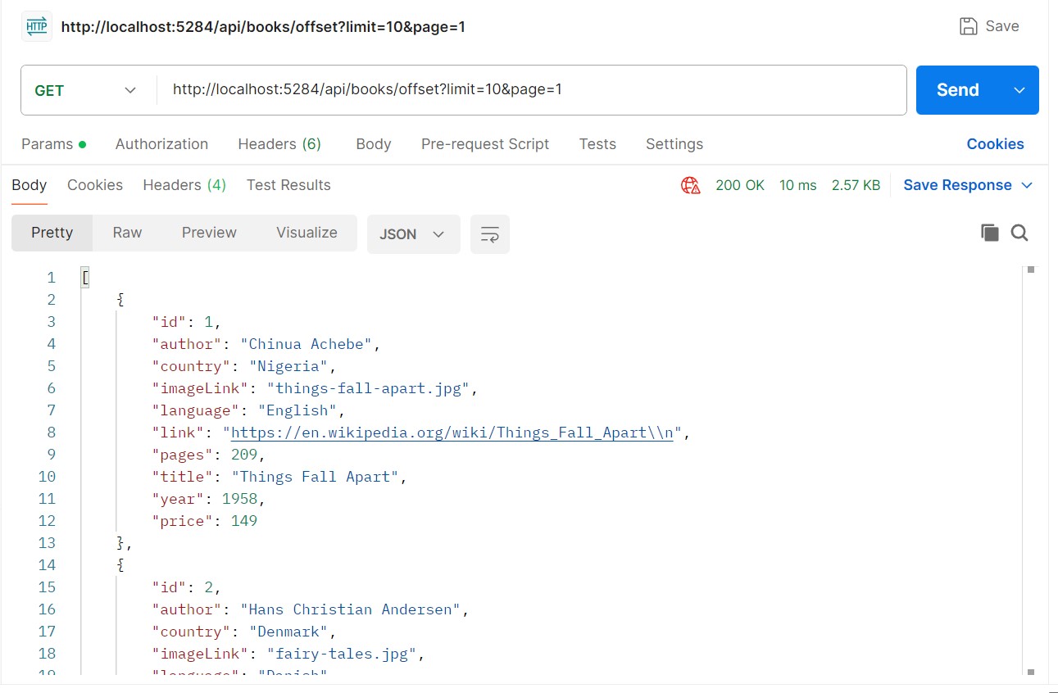Switch to Visualize view mode
The height and width of the screenshot is (693, 1058).
[307, 233]
